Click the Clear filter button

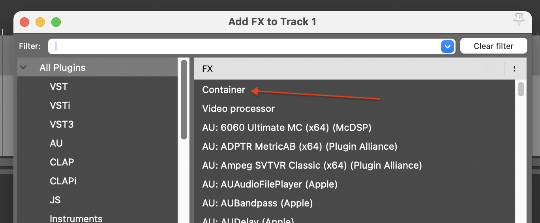(493, 46)
